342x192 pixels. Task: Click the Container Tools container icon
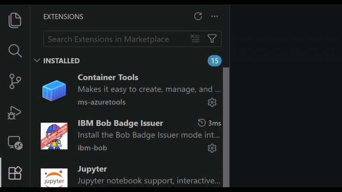coord(54,90)
